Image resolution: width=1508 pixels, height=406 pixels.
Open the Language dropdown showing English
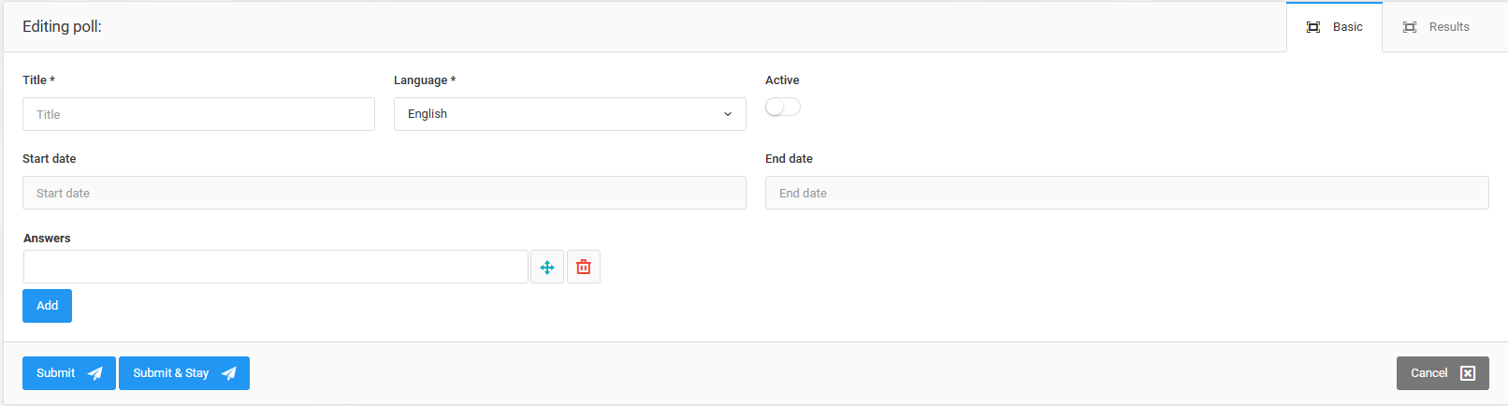click(x=569, y=114)
